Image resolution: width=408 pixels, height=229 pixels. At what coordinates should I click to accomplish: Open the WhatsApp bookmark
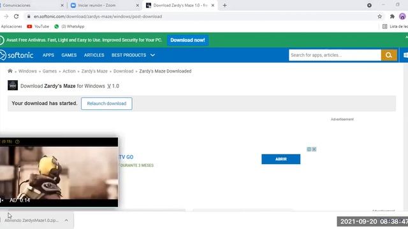coord(69,27)
